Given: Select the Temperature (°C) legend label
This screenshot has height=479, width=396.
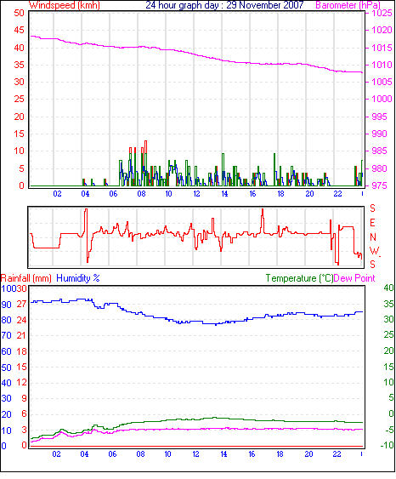Looking at the screenshot, I should pos(299,278).
